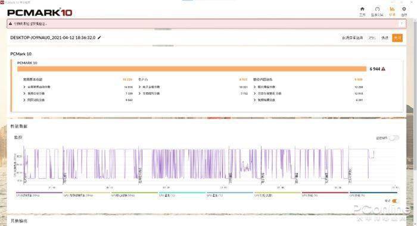Click the orange button at header right
The image size is (417, 226).
(x=397, y=37)
